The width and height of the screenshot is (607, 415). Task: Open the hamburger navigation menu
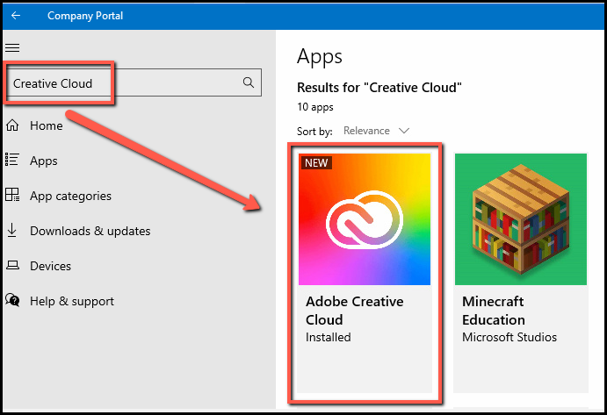coord(12,47)
